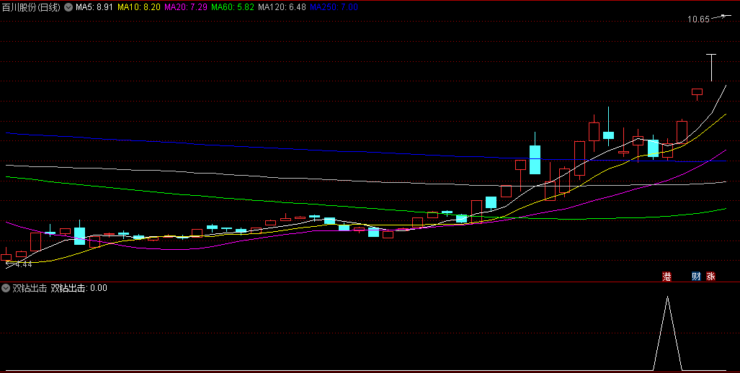Screen dimensions: 740x373
Task: Select the MA20: 7.29 label
Action: coord(185,7)
